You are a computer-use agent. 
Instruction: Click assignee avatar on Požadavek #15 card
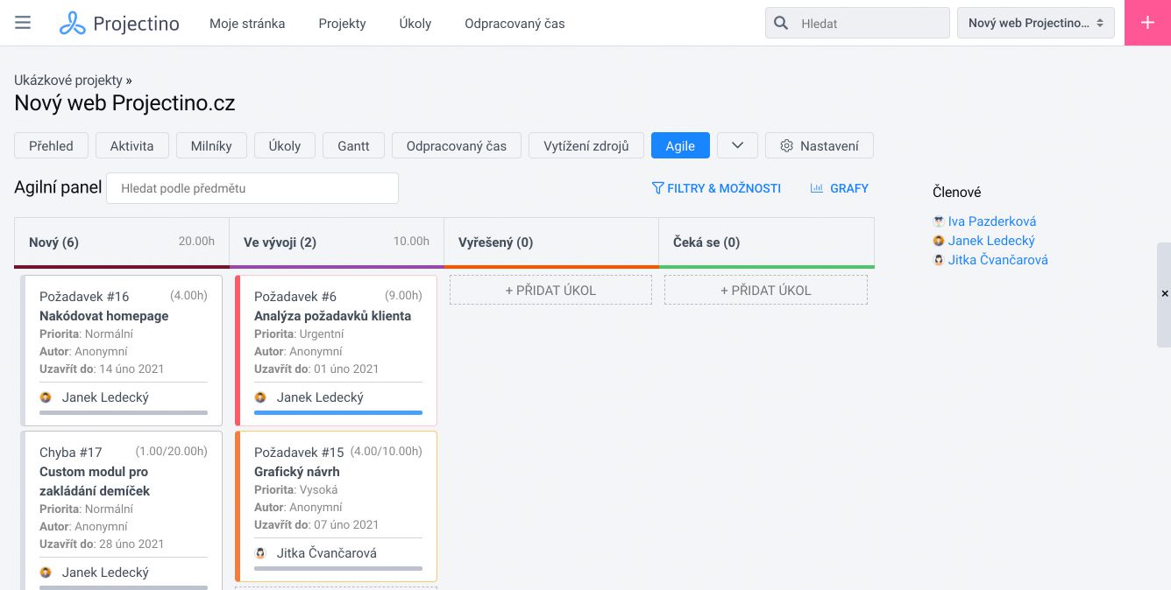point(260,553)
